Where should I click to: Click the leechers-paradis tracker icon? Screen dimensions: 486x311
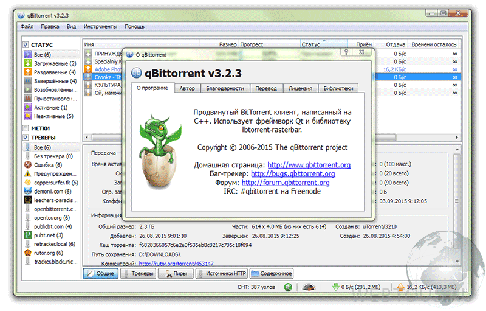(27, 200)
